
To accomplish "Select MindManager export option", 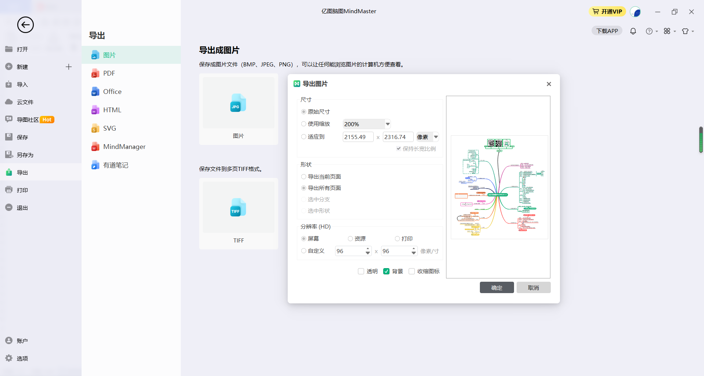I will 124,147.
